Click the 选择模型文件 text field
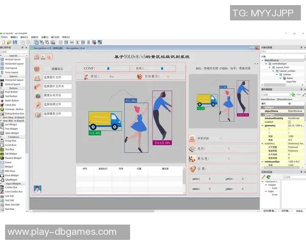 [57, 114]
